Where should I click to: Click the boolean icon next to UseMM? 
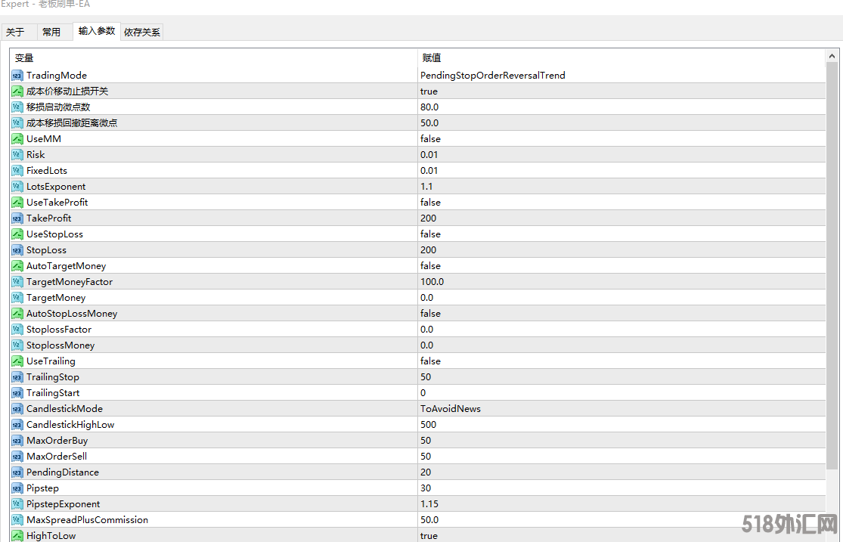point(17,139)
